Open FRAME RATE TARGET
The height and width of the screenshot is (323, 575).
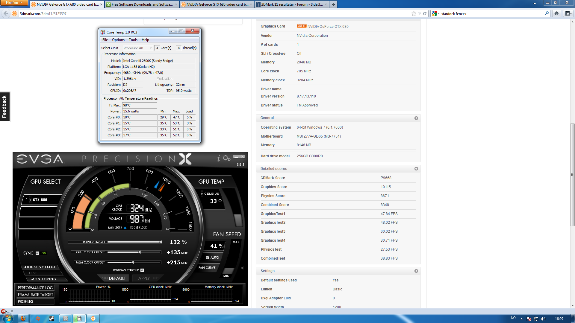tap(35, 295)
